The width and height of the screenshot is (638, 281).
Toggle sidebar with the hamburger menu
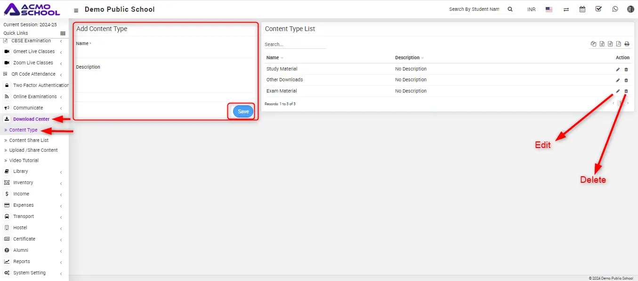(76, 10)
